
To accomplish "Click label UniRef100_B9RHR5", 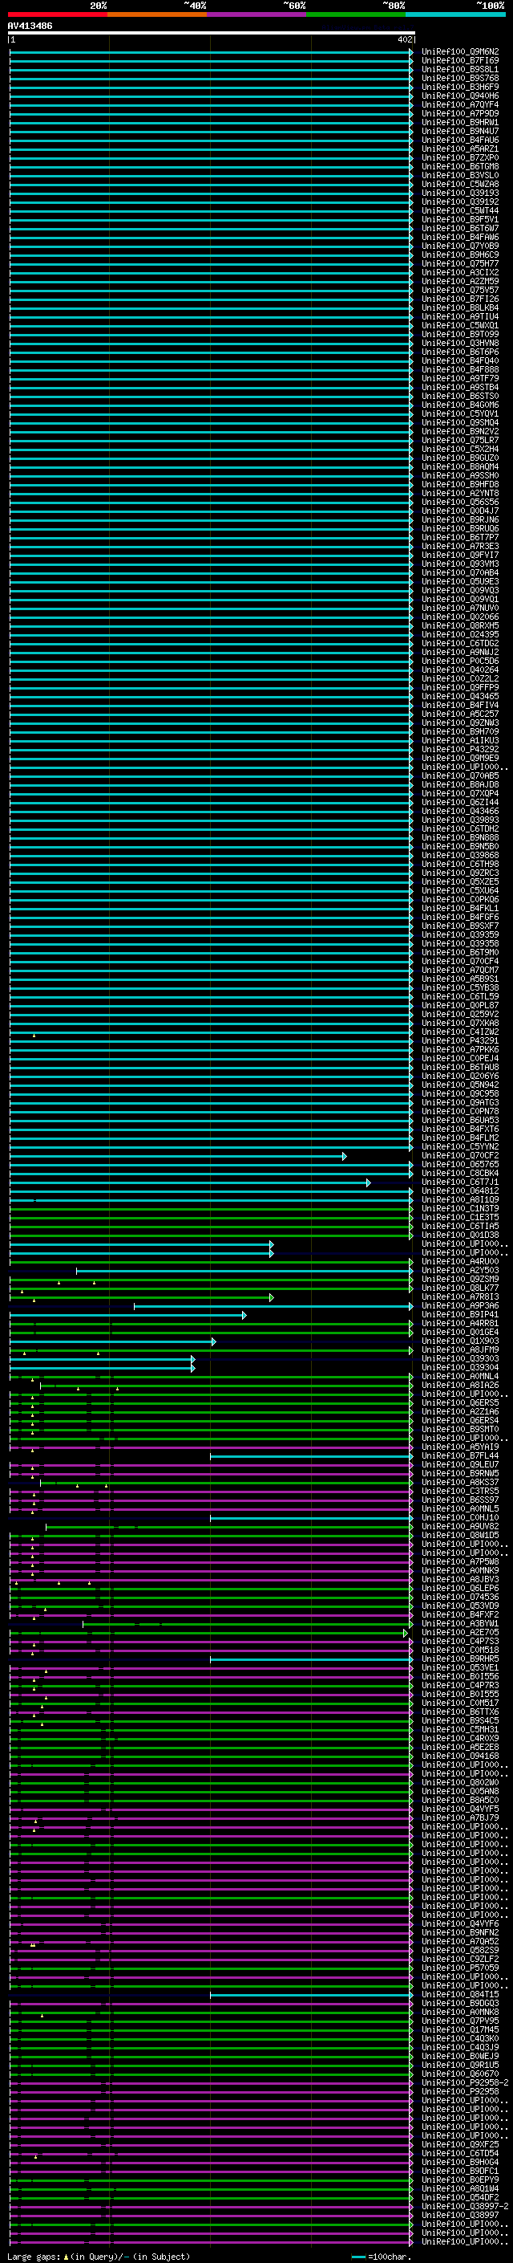I will [x=460, y=1659].
